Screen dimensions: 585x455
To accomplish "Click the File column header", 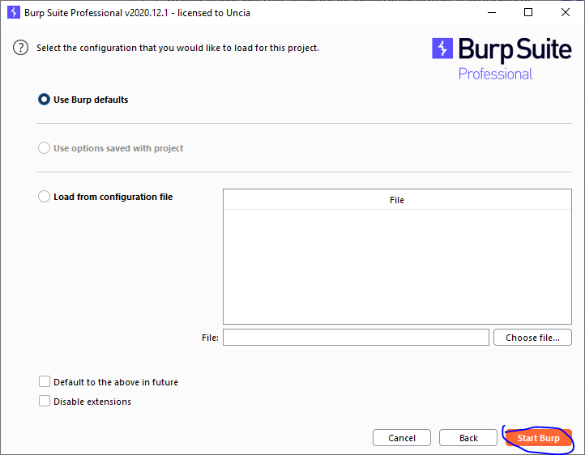I will click(x=397, y=200).
